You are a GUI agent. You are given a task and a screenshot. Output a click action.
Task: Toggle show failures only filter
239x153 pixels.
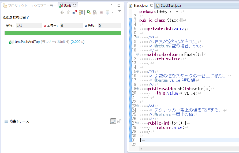[74, 12]
